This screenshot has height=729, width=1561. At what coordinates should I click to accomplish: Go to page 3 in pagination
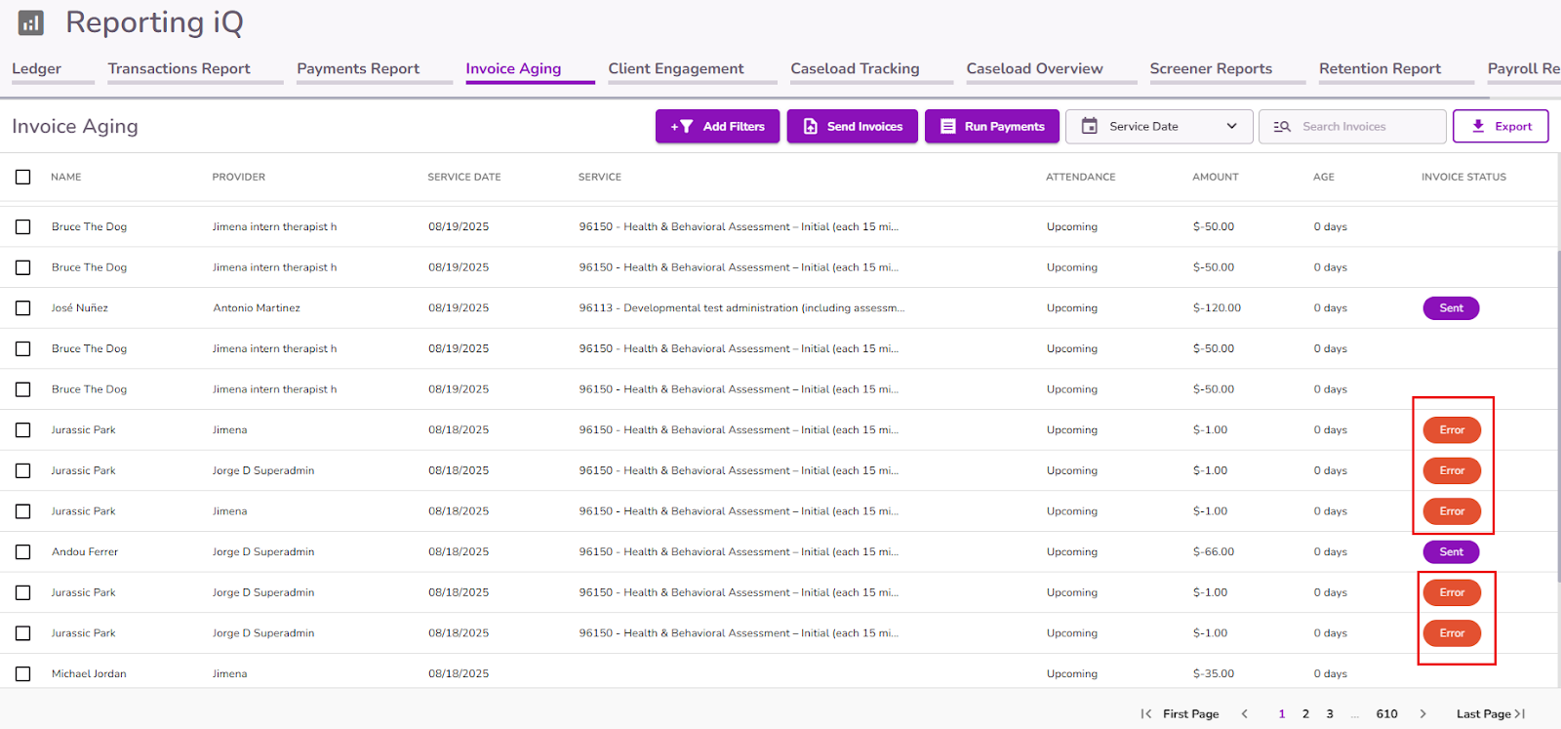(x=1329, y=714)
